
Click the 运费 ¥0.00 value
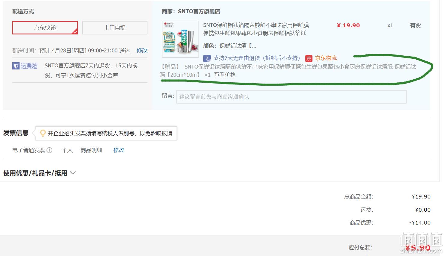423,210
